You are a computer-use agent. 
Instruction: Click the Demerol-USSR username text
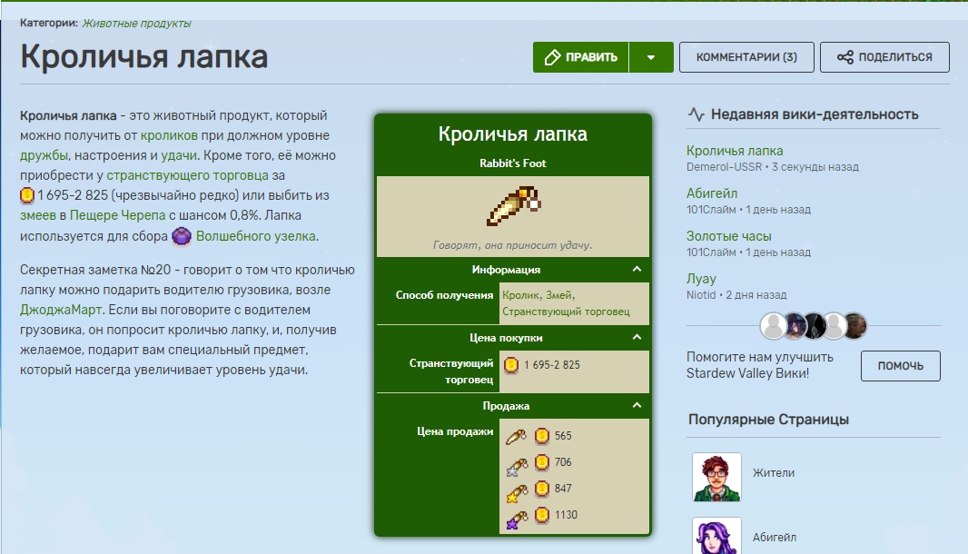724,167
